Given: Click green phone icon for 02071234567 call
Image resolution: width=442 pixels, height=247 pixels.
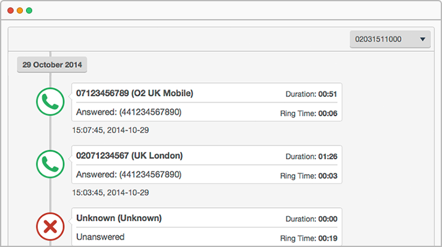Looking at the screenshot, I should click(50, 164).
